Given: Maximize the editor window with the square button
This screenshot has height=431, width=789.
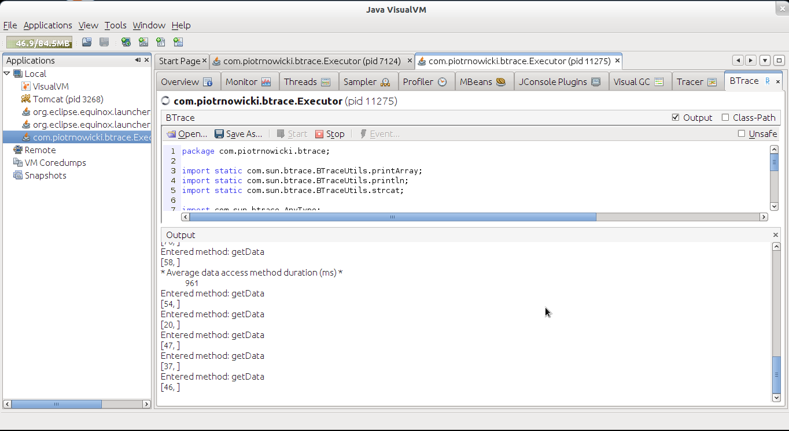Looking at the screenshot, I should (x=779, y=60).
